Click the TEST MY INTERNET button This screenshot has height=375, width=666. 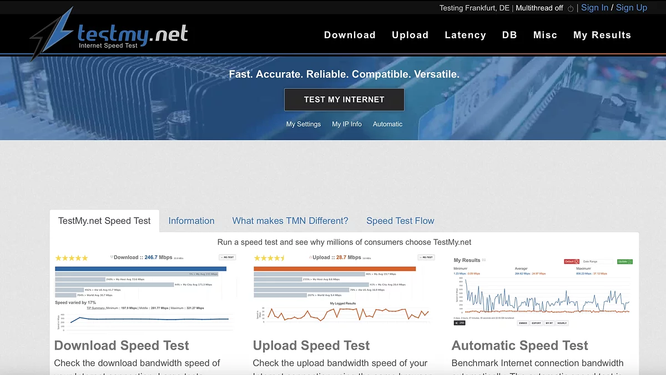point(344,100)
